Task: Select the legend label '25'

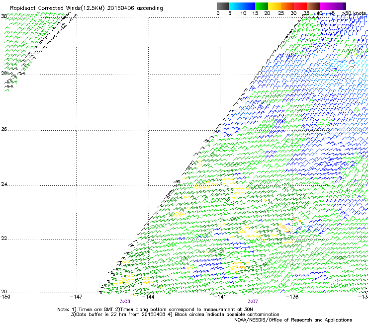Action: pyautogui.click(x=281, y=13)
